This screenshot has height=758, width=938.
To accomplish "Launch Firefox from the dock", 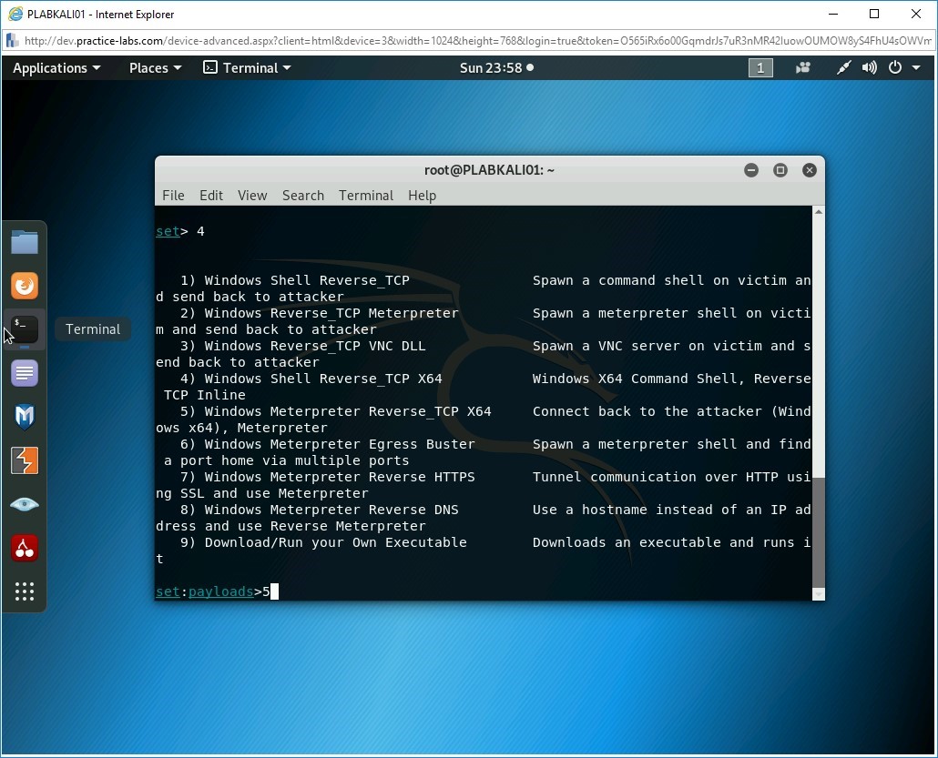I will (25, 286).
